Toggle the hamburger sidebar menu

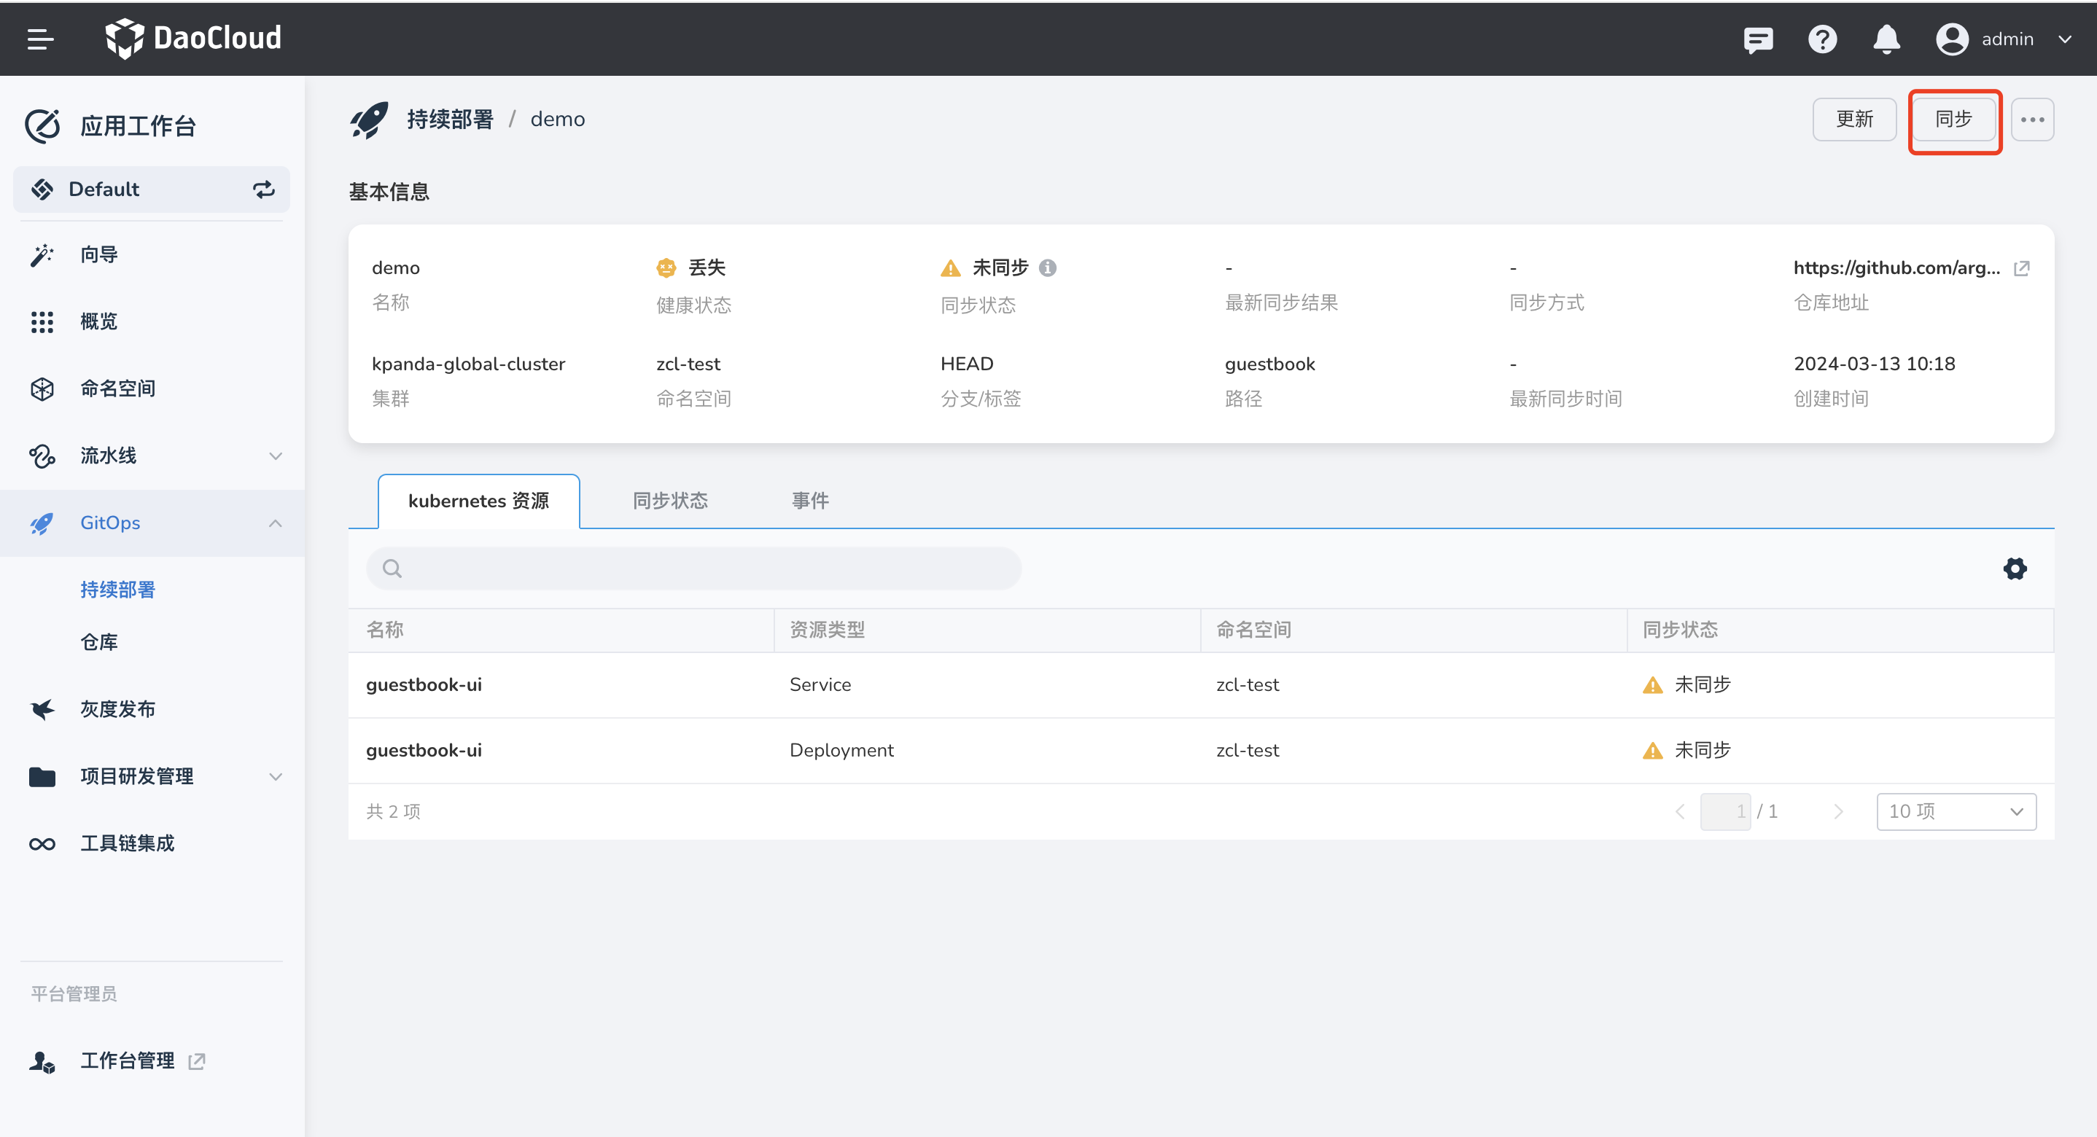click(x=40, y=38)
